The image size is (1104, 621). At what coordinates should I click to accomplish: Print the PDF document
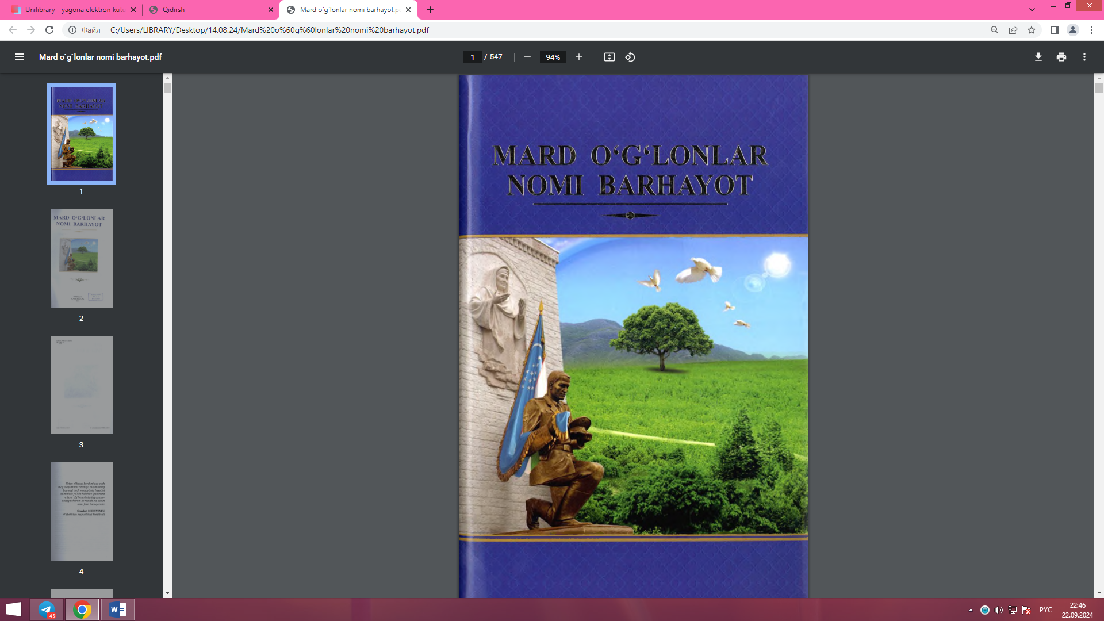tap(1061, 57)
